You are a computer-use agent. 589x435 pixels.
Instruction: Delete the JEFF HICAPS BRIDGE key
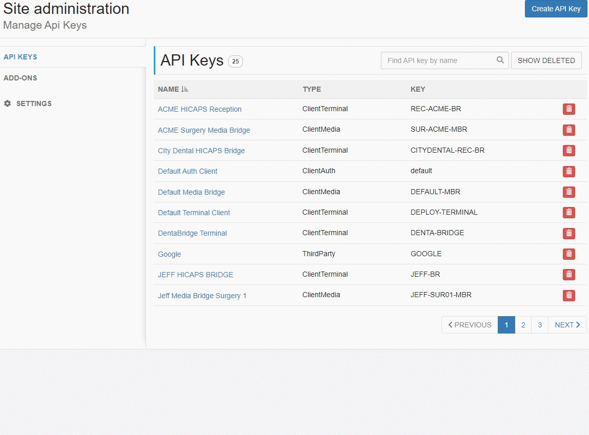tap(568, 275)
